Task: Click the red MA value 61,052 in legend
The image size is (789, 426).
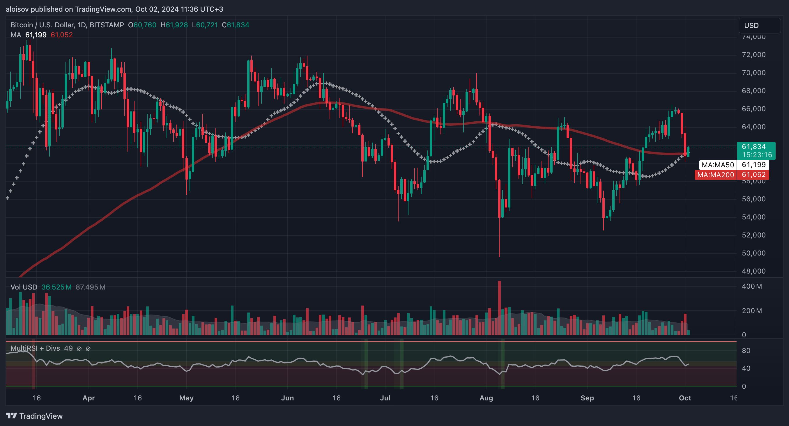Action: click(x=61, y=35)
